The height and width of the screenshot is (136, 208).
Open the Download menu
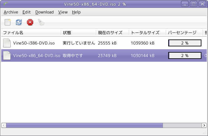pyautogui.click(x=44, y=12)
